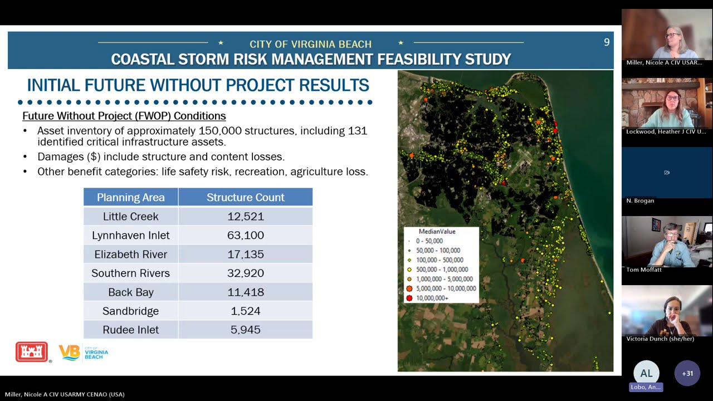Viewport: 713px width, 401px height.
Task: Select the Lynnhaven Inlet table cell
Action: [131, 235]
